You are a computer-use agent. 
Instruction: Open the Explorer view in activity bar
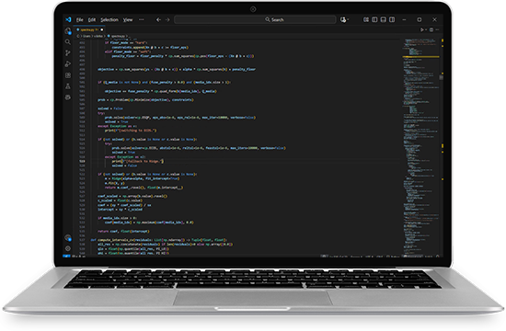68,31
